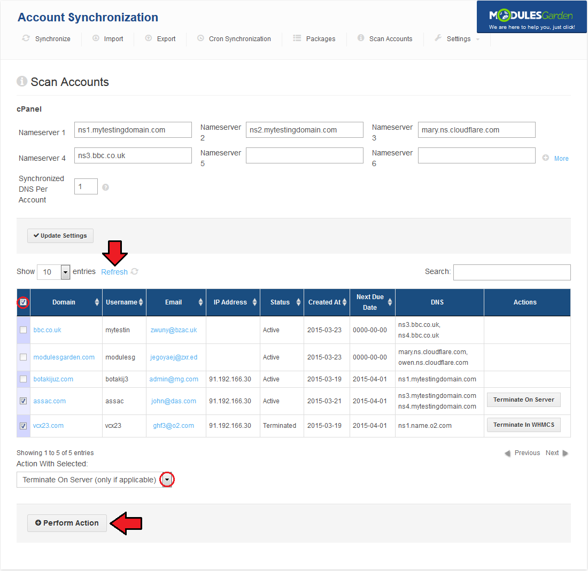Check the bbc.co.uk row checkbox

(x=23, y=330)
